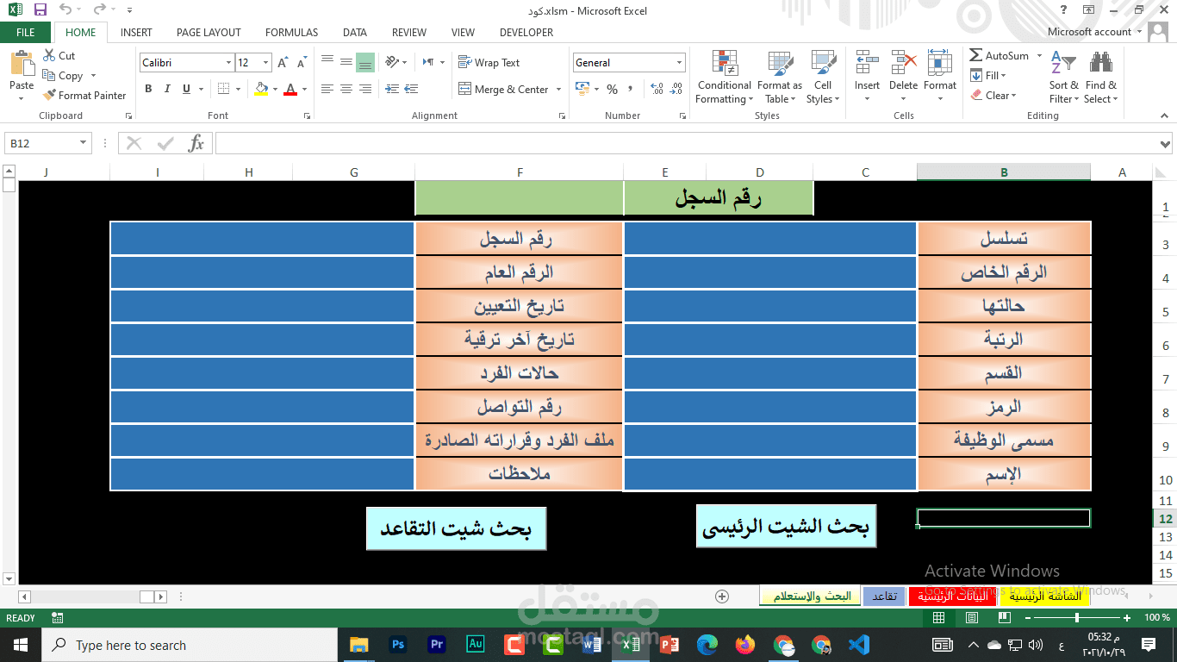Open the font color dropdown arrow
The image size is (1177, 662).
[x=304, y=89]
